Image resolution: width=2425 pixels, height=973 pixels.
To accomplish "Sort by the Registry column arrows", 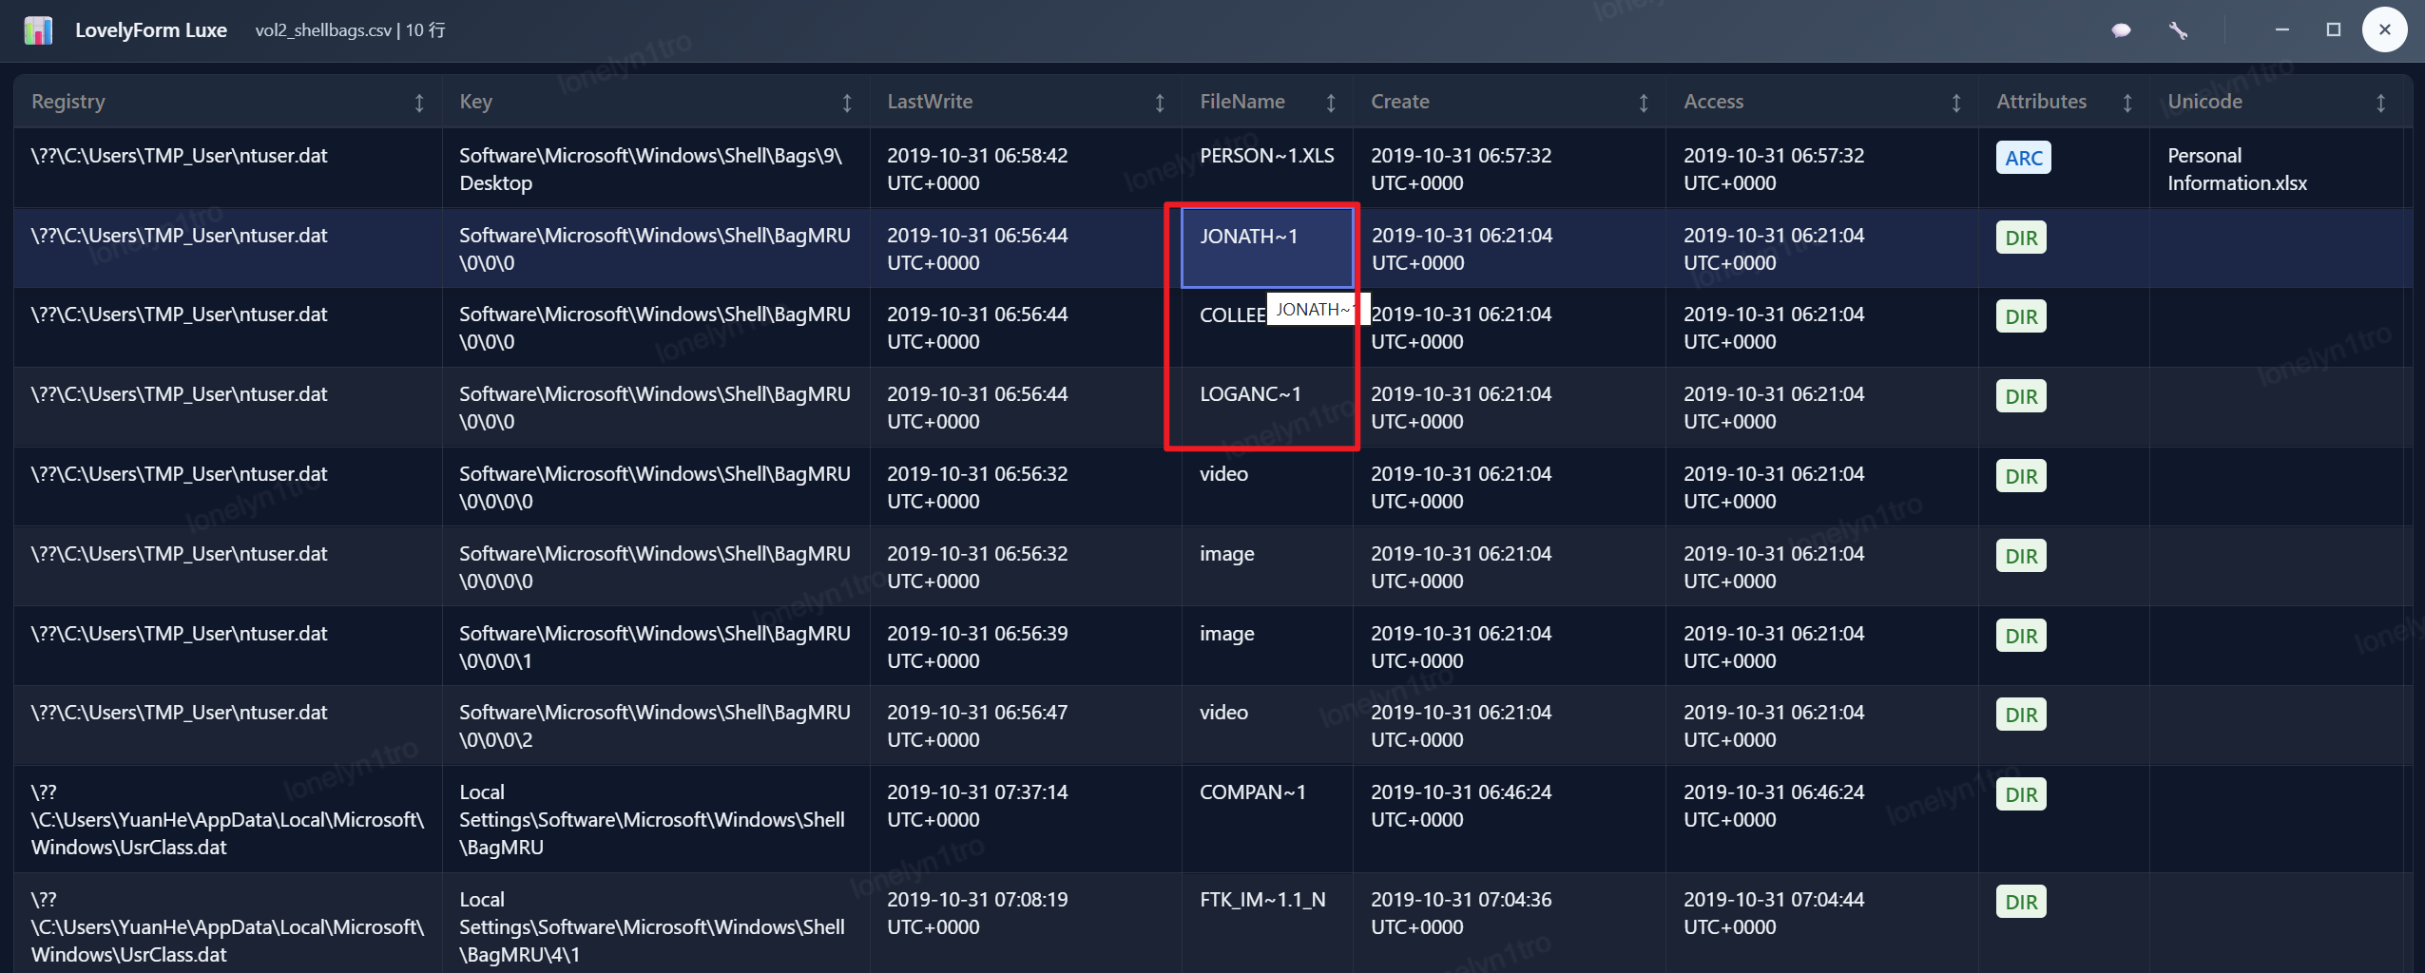I will [x=419, y=103].
